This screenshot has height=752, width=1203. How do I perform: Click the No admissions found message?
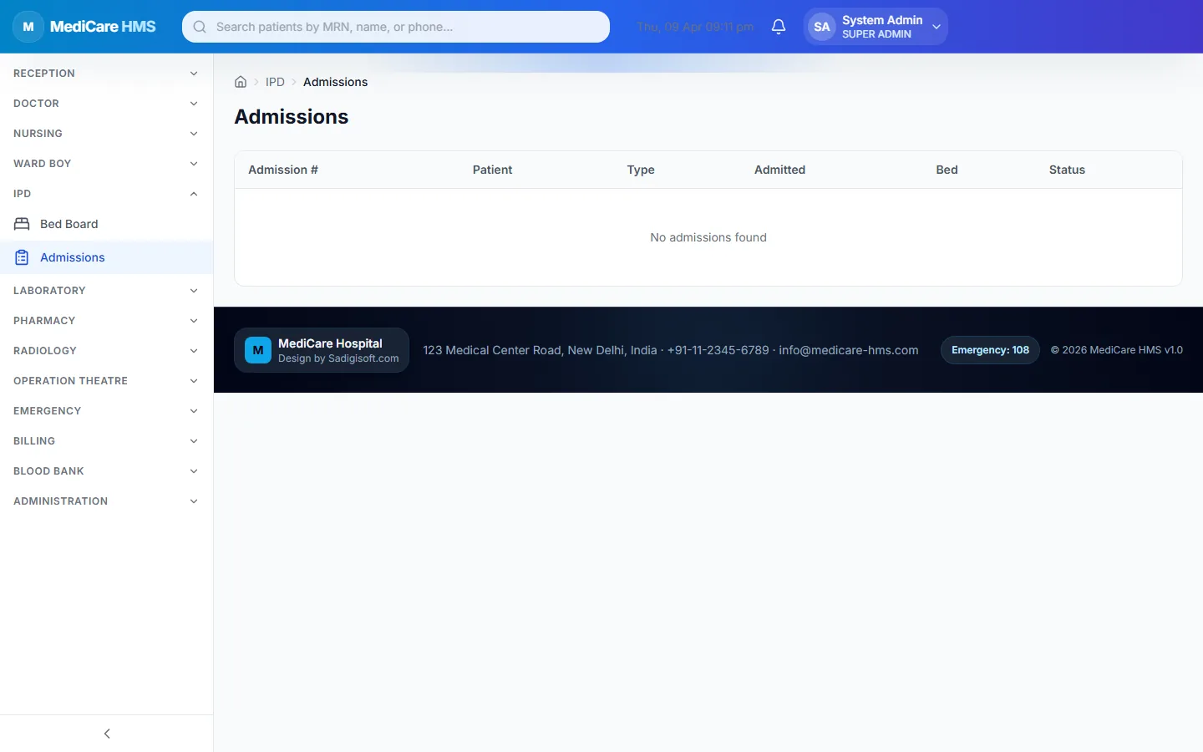tap(708, 237)
